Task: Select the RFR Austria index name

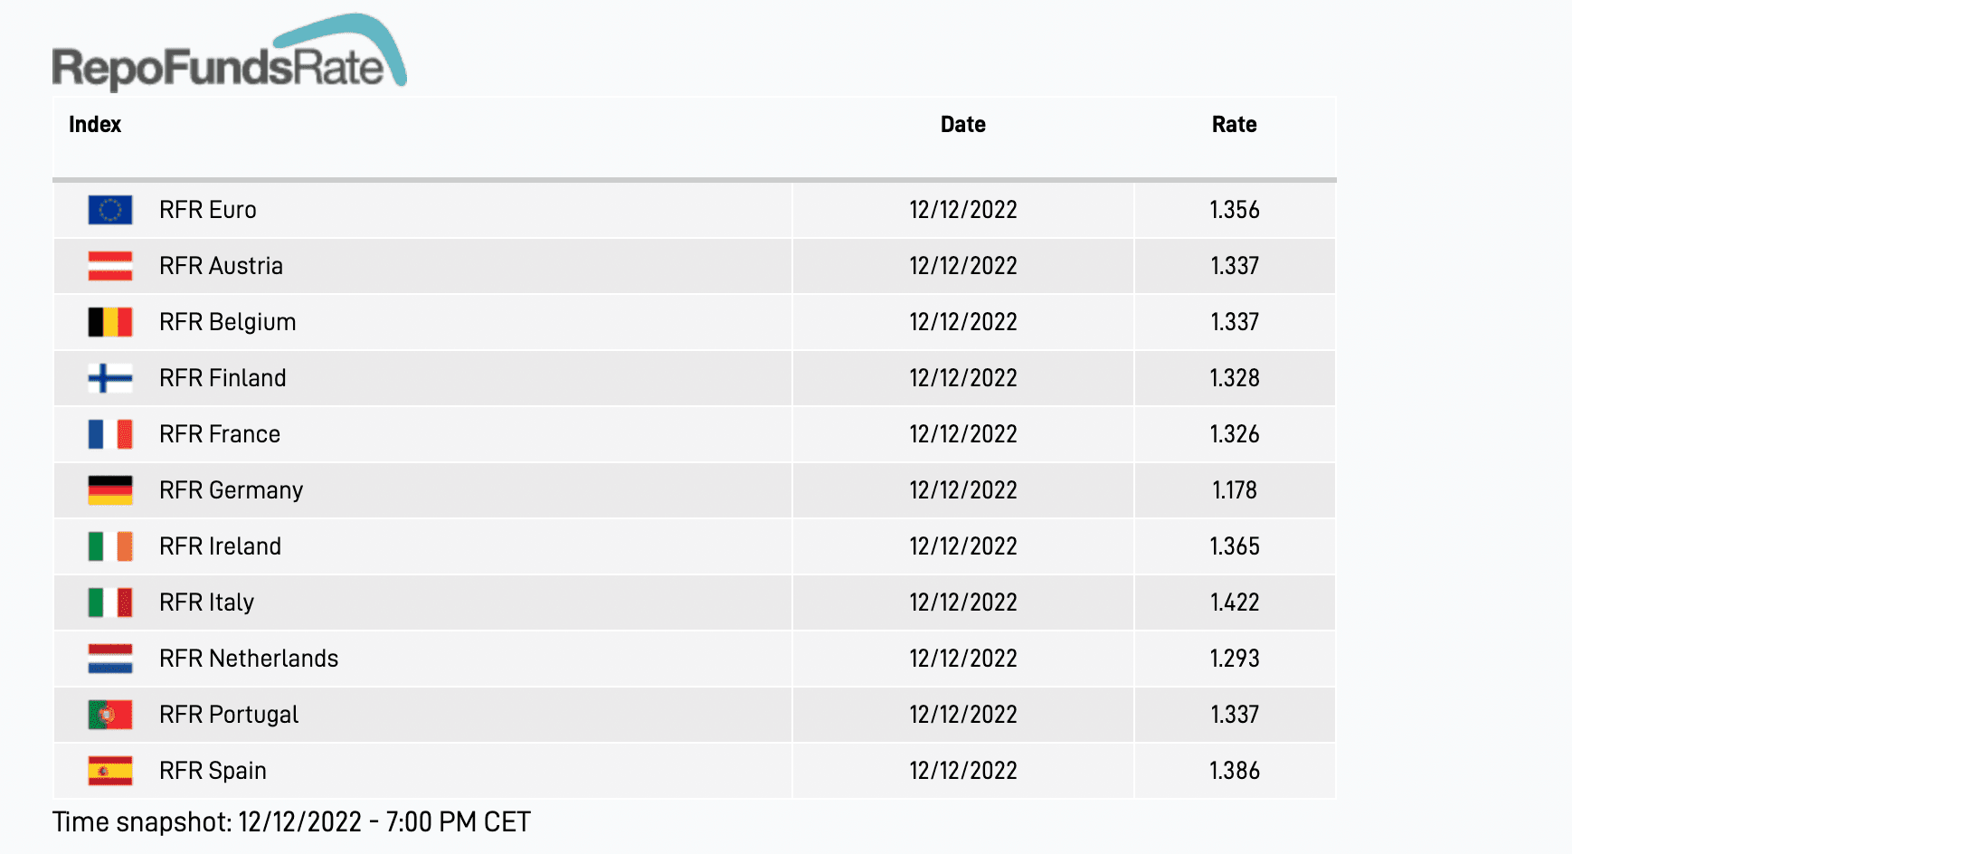Action: pos(221,266)
